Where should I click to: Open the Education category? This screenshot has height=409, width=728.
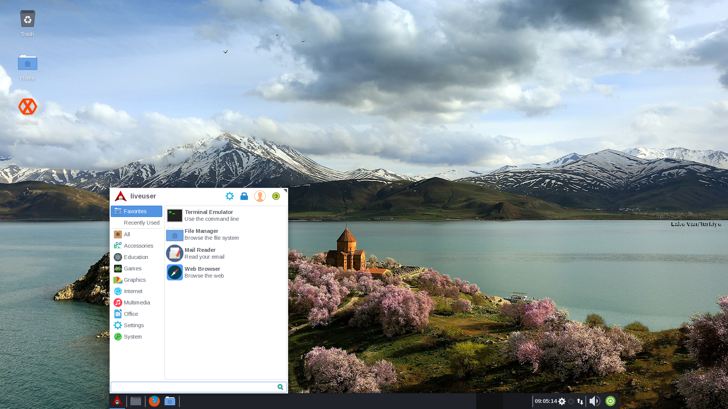tap(136, 257)
